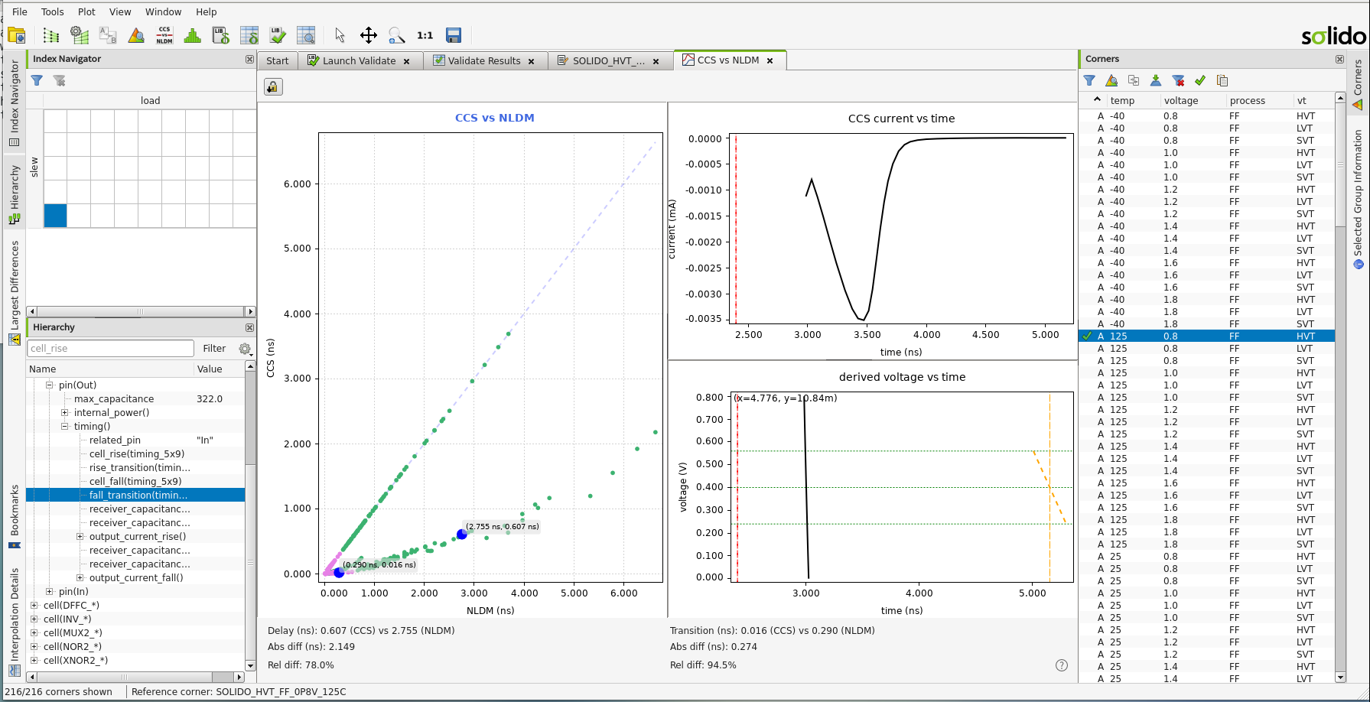Switch to the Launch Validate tab

pyautogui.click(x=359, y=61)
